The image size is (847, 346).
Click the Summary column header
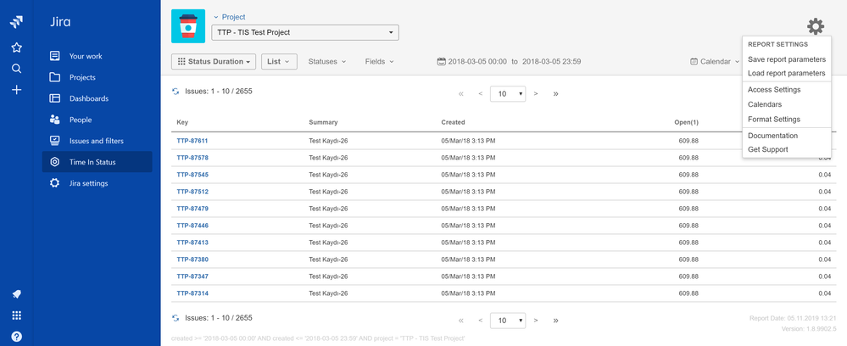coord(323,123)
